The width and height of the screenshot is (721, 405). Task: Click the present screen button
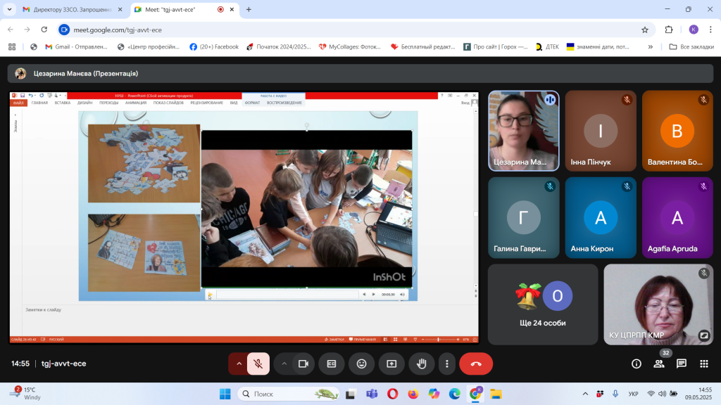(391, 364)
